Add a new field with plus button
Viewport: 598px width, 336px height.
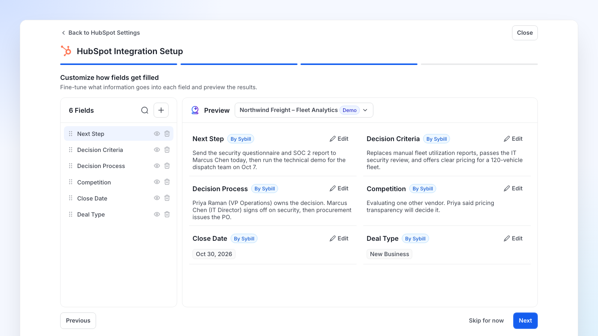coord(161,110)
